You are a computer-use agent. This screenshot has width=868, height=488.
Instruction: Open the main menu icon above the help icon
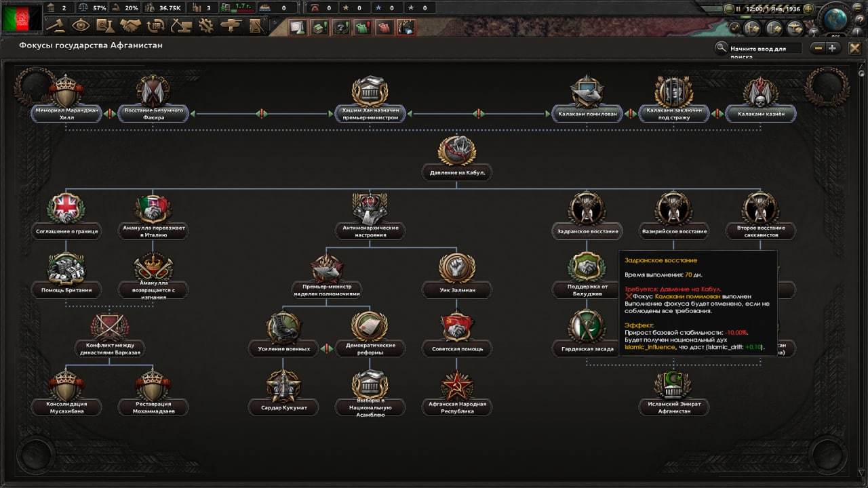pyautogui.click(x=859, y=8)
